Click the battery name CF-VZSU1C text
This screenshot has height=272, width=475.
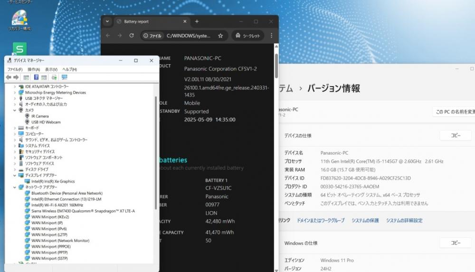pyautogui.click(x=218, y=188)
